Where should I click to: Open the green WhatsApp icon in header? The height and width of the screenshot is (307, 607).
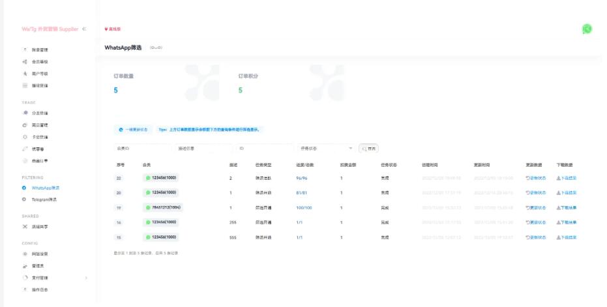(587, 29)
